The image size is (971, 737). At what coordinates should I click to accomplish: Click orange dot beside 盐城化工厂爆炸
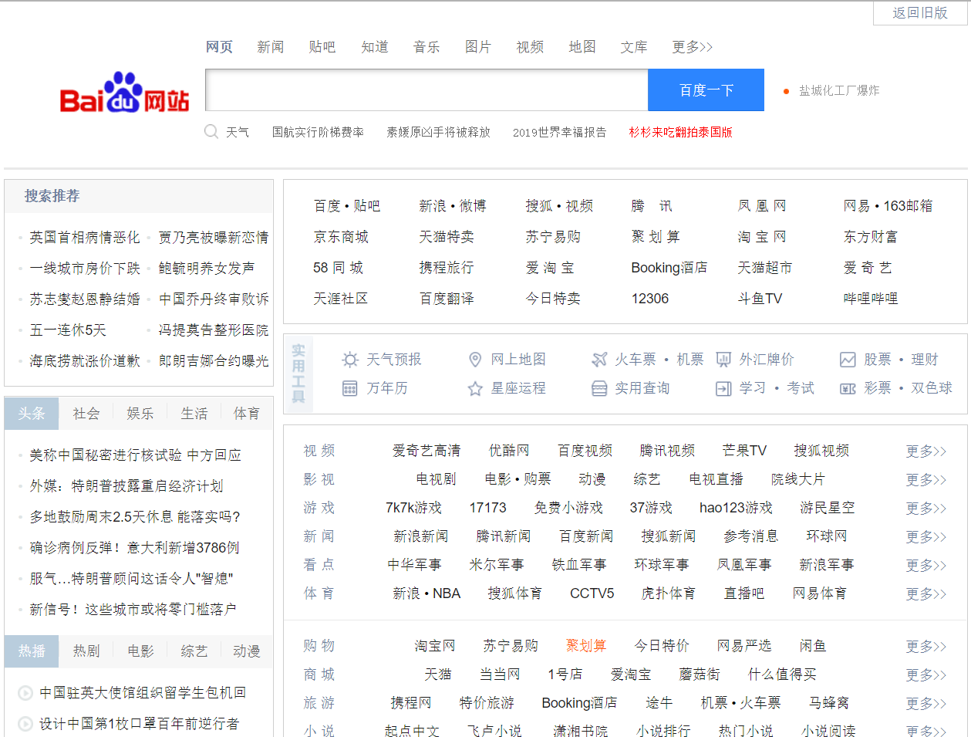point(786,91)
